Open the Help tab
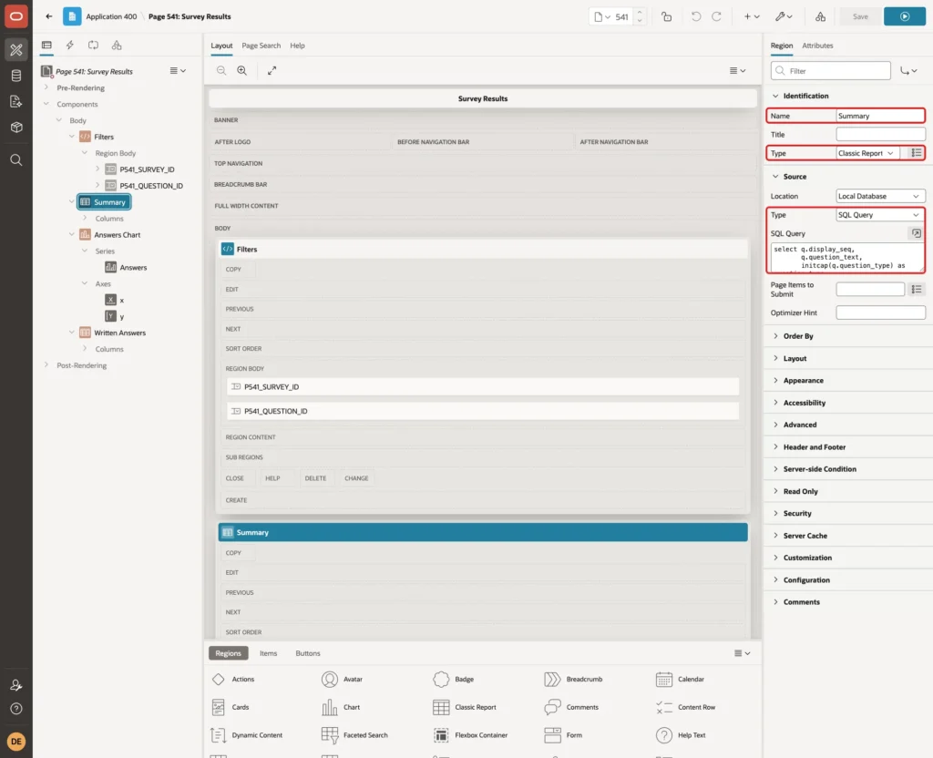933x758 pixels. pyautogui.click(x=297, y=46)
